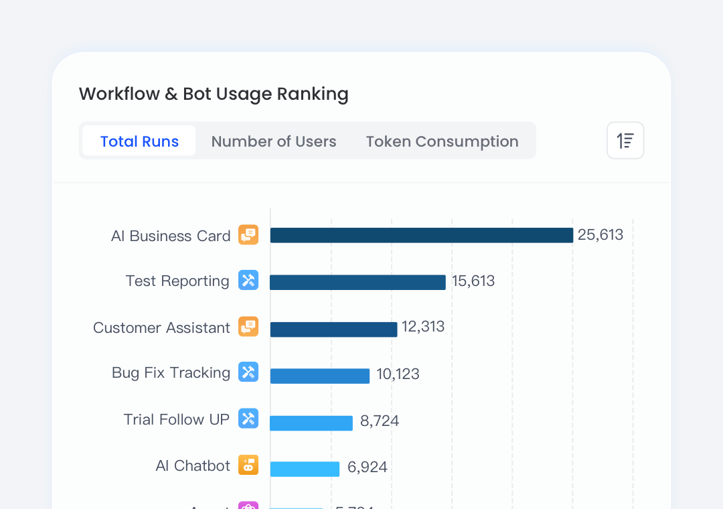Select the Test Reporting bar
Screen dimensions: 723x509
click(x=357, y=282)
